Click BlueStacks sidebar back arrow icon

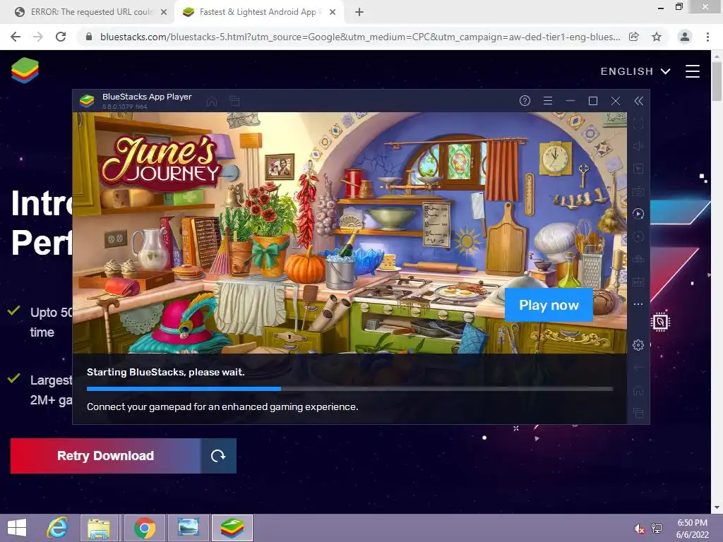tap(638, 367)
